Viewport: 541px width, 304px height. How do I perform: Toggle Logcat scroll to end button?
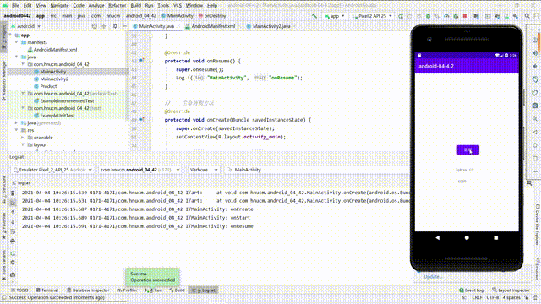coord(13,203)
